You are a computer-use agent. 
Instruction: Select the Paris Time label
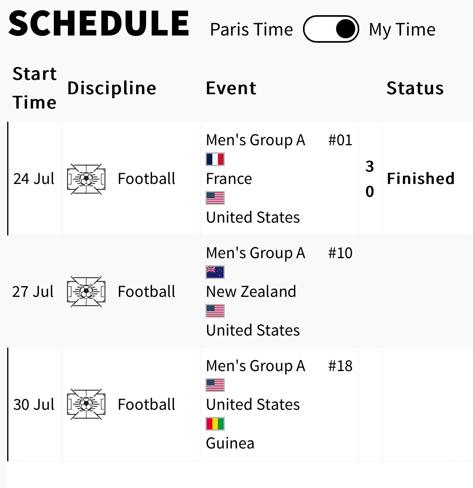[251, 30]
